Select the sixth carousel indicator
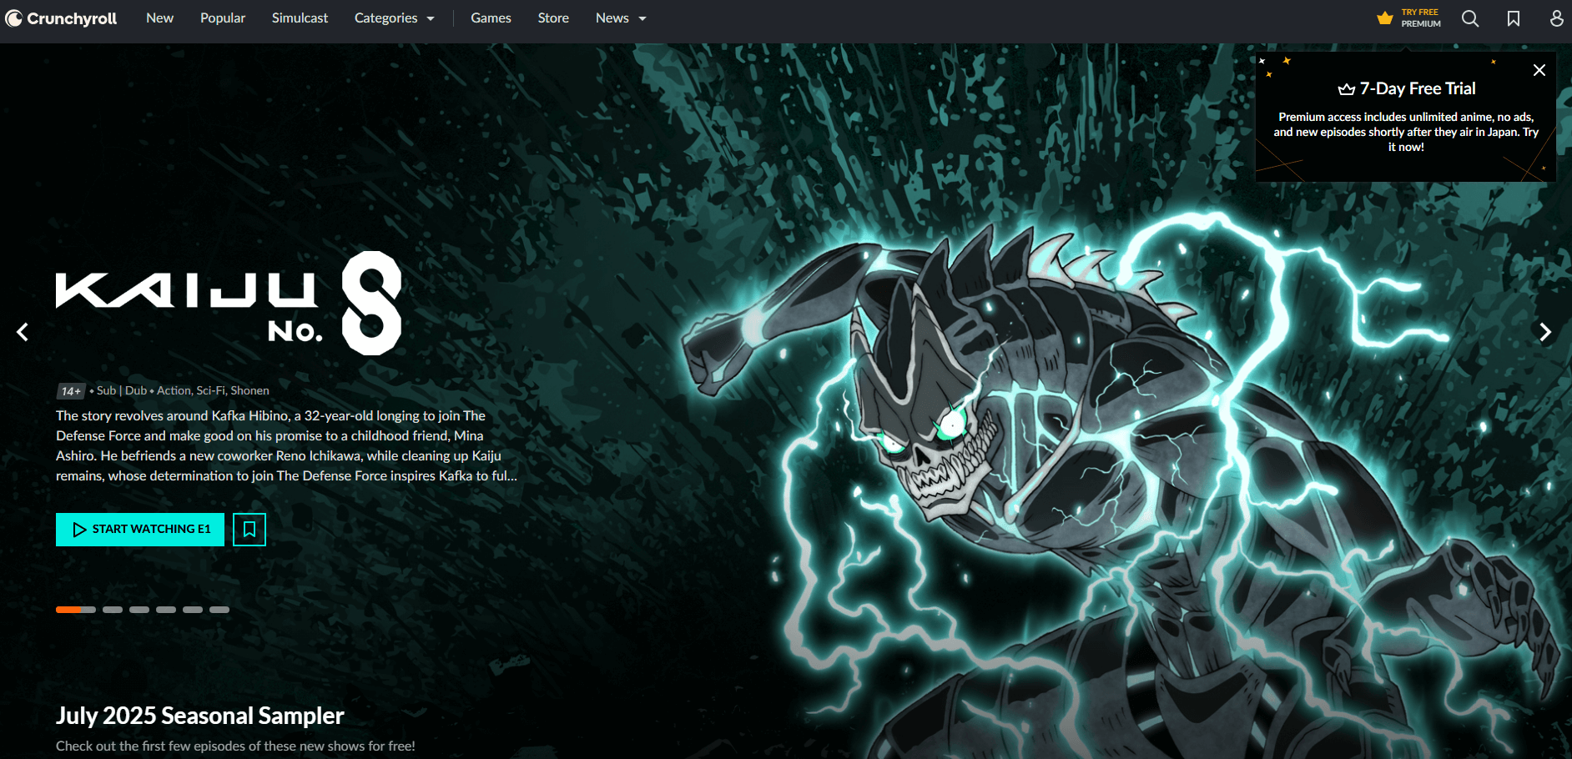The width and height of the screenshot is (1572, 759). point(219,610)
